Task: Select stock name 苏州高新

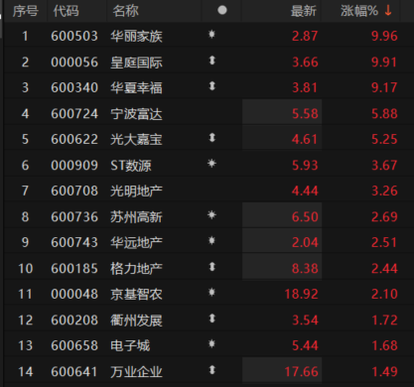Action: [136, 217]
